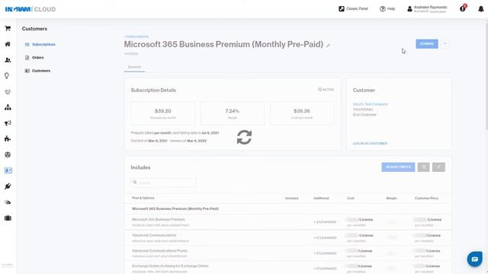This screenshot has width=488, height=274.
Task: Select the Advanced Communications row
Action: pos(288,238)
